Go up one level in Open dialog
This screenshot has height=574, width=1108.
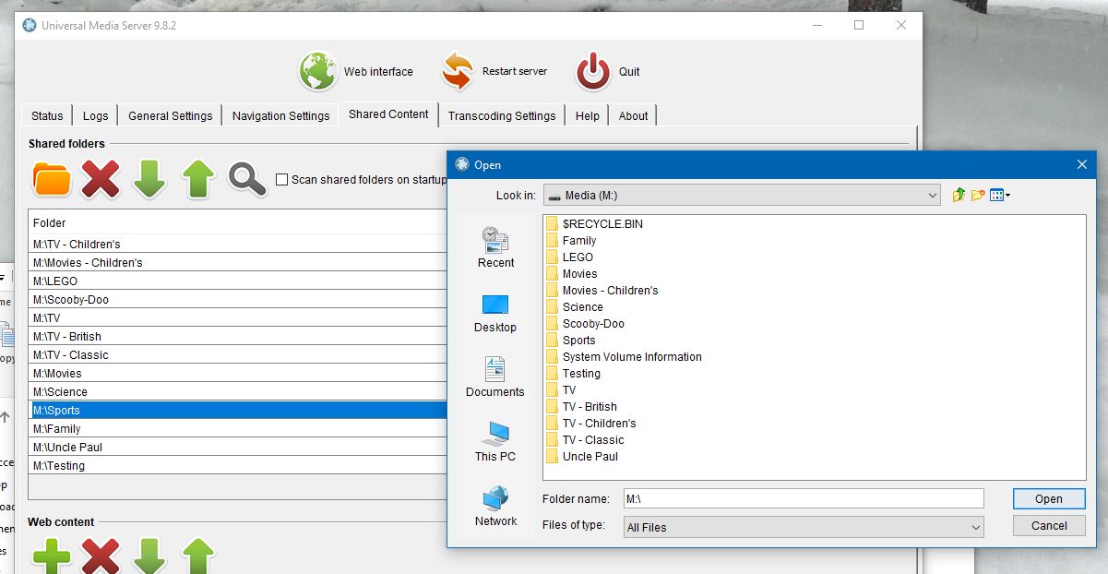click(959, 195)
